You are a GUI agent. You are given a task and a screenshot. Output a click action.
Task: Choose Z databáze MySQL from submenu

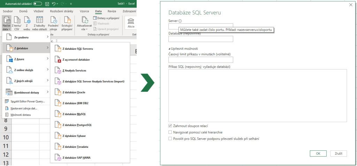click(74, 114)
